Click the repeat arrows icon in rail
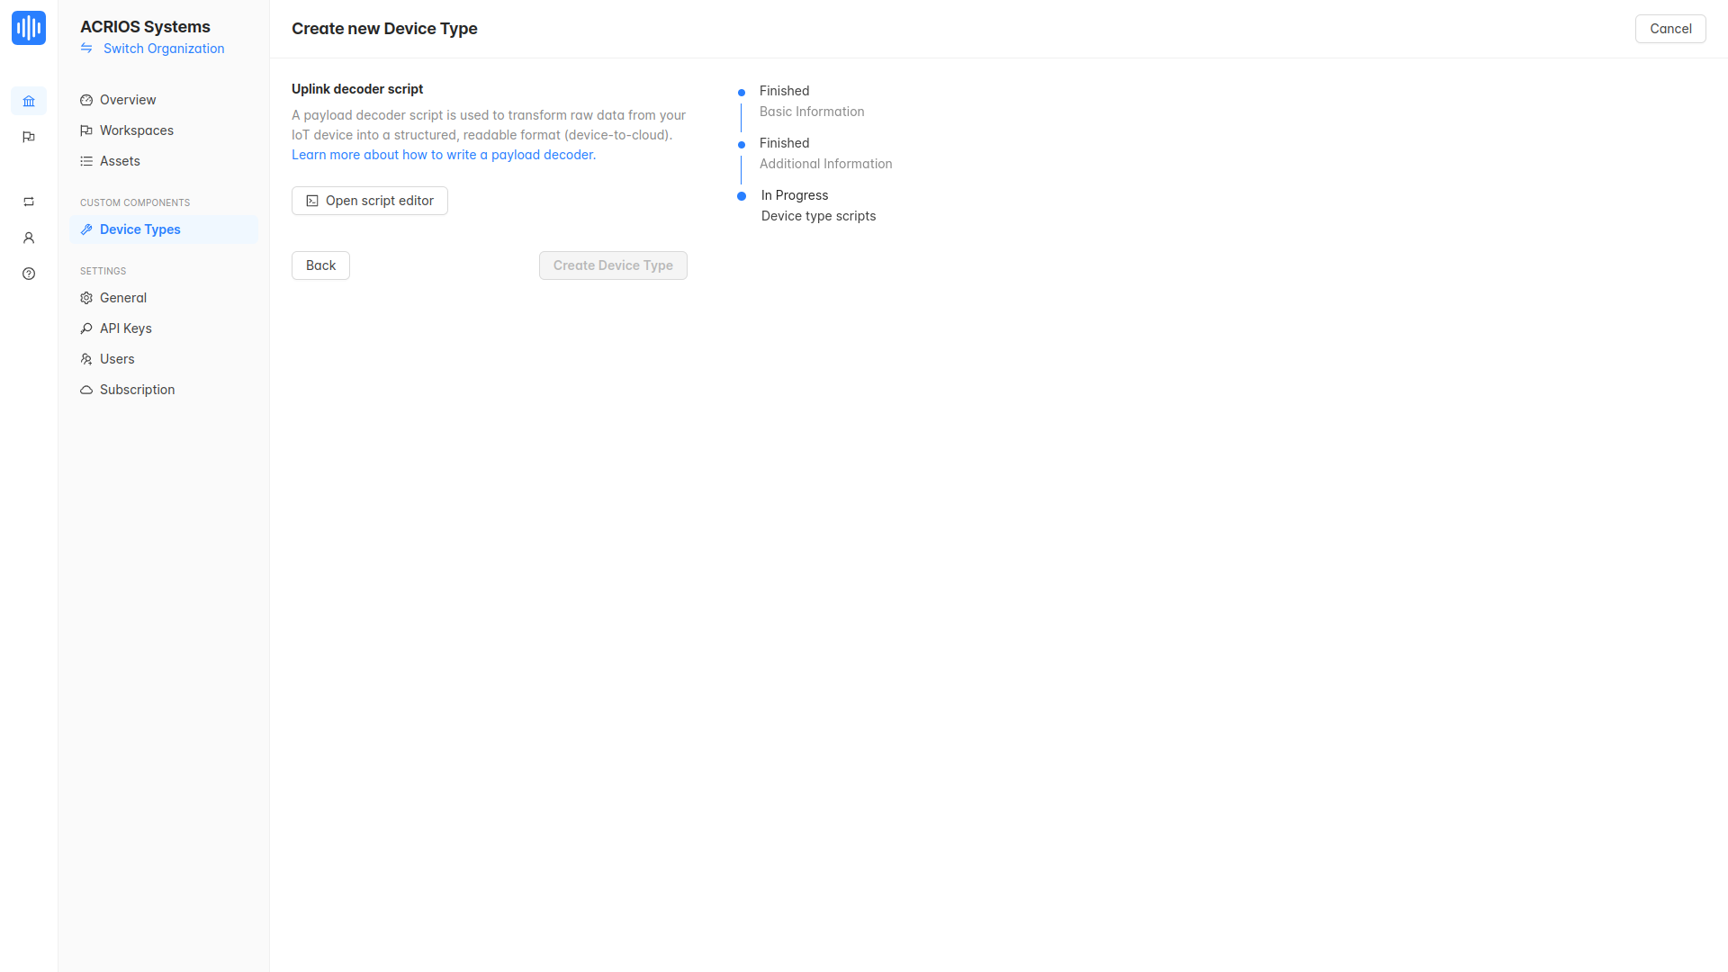 (x=29, y=202)
